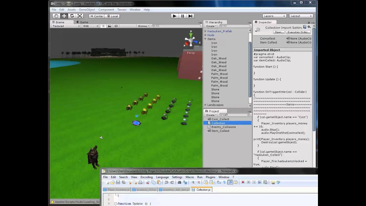
Task: Expand the Landscapes hierarchy item
Action: (x=205, y=105)
